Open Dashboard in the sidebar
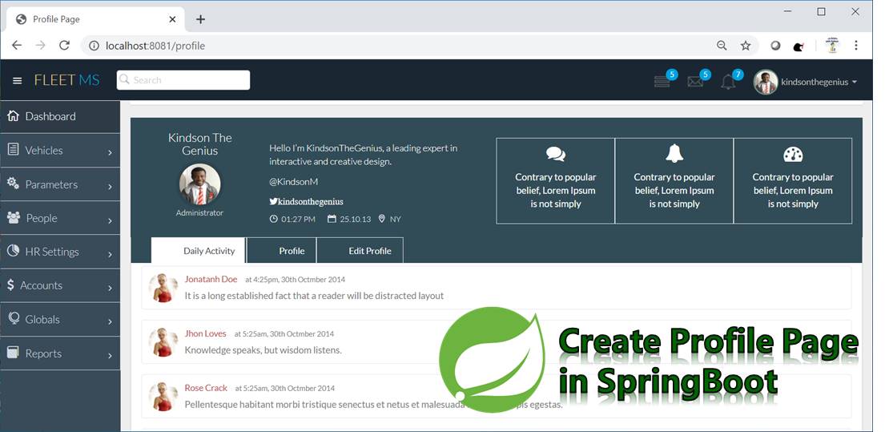This screenshot has height=432, width=889. pos(60,116)
